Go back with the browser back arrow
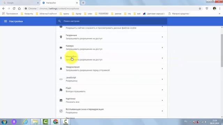This screenshot has height=125, width=223. click(3, 8)
